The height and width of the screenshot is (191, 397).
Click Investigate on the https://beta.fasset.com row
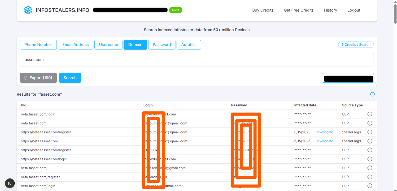325,141
